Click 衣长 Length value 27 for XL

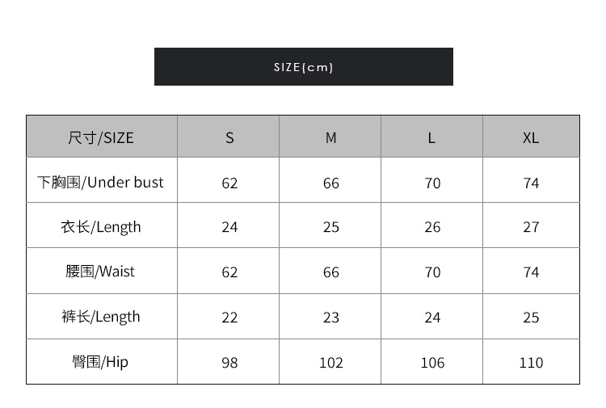[531, 227]
